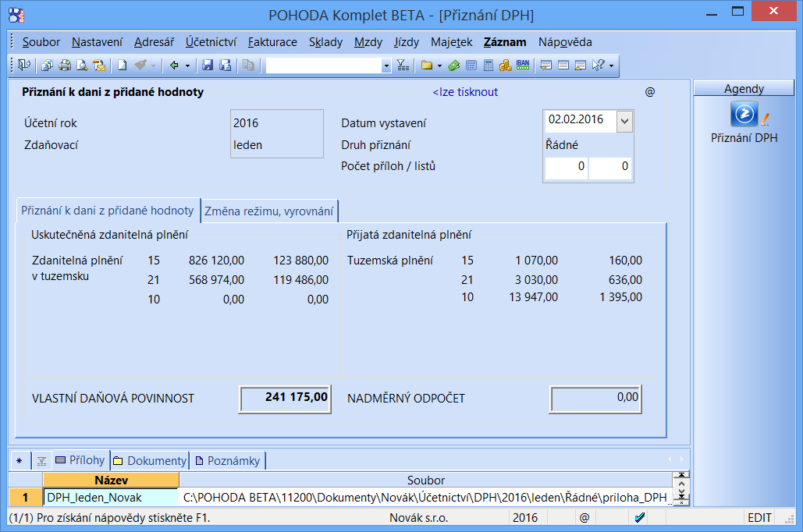The image size is (803, 532).
Task: Switch to the Přílohy tab
Action: pyautogui.click(x=80, y=460)
